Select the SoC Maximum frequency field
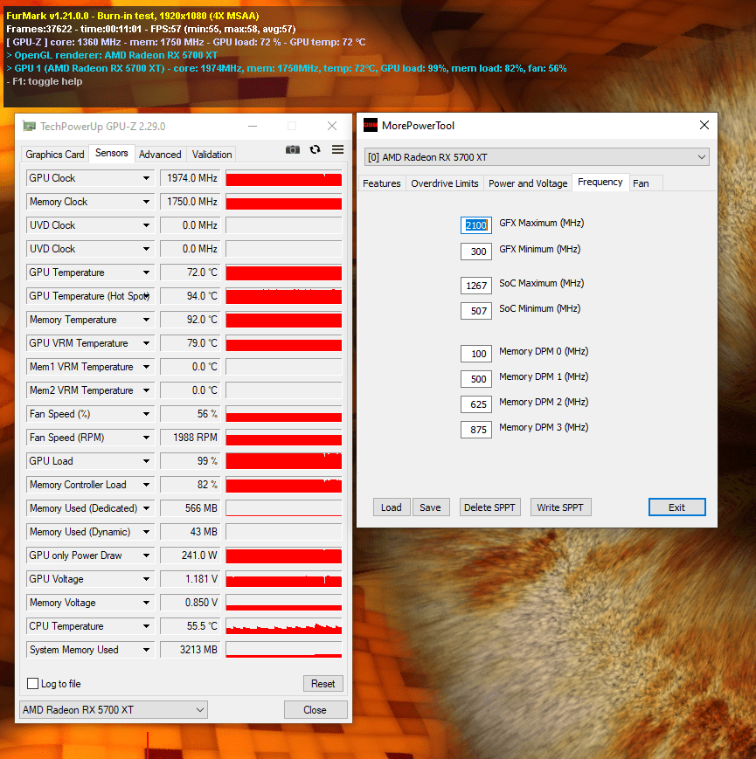This screenshot has height=759, width=756. 476,286
